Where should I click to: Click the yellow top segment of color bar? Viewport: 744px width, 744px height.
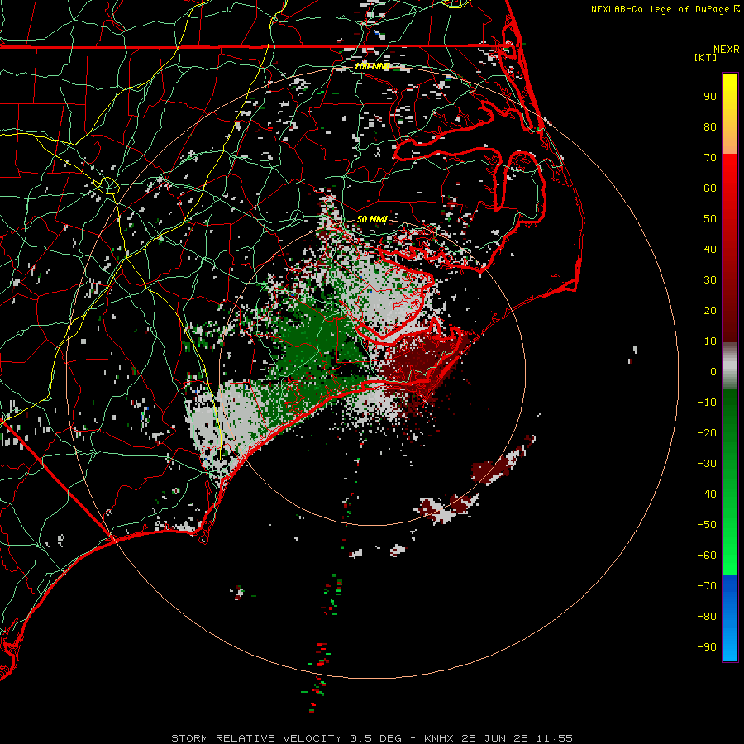730,114
